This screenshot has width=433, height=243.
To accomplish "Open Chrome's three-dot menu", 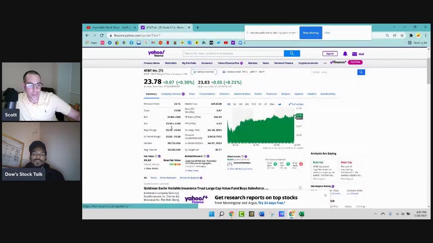I will click(426, 35).
